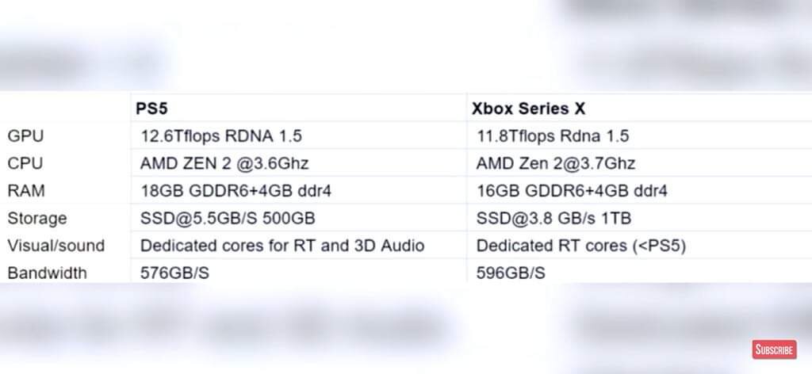Select the Dedicated RT cores (<PS5) cell

(x=581, y=246)
